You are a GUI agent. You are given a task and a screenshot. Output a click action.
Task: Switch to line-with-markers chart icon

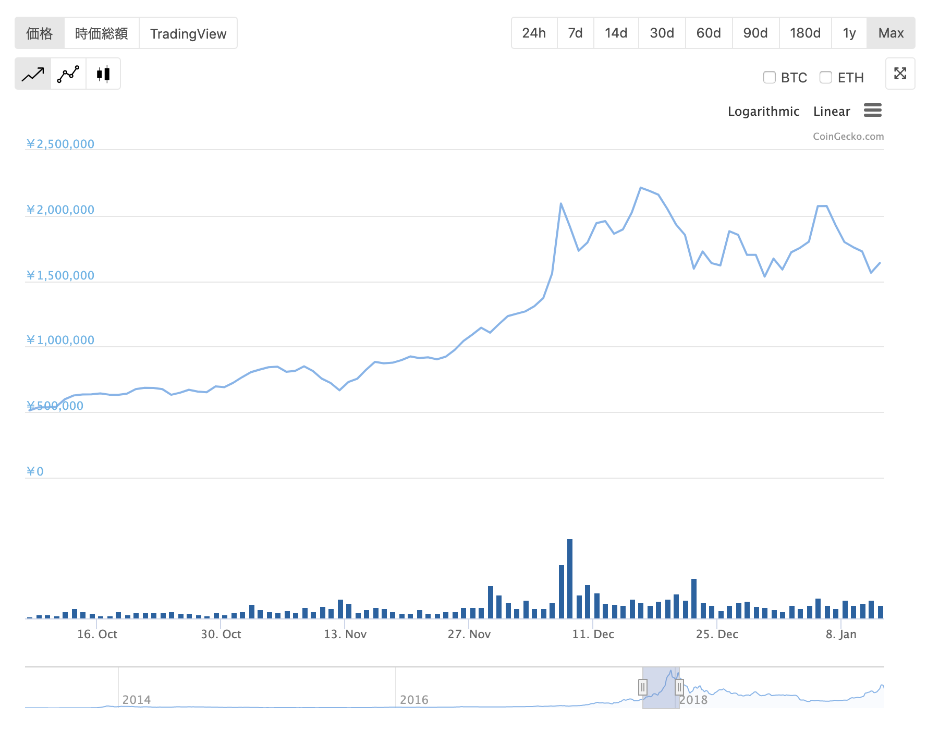(x=68, y=74)
